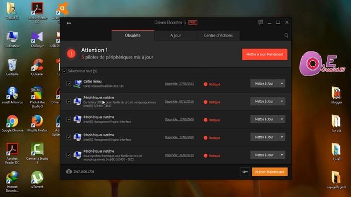This screenshot has width=351, height=197.
Task: Click the Mettre à jour Maintenant button
Action: [264, 54]
